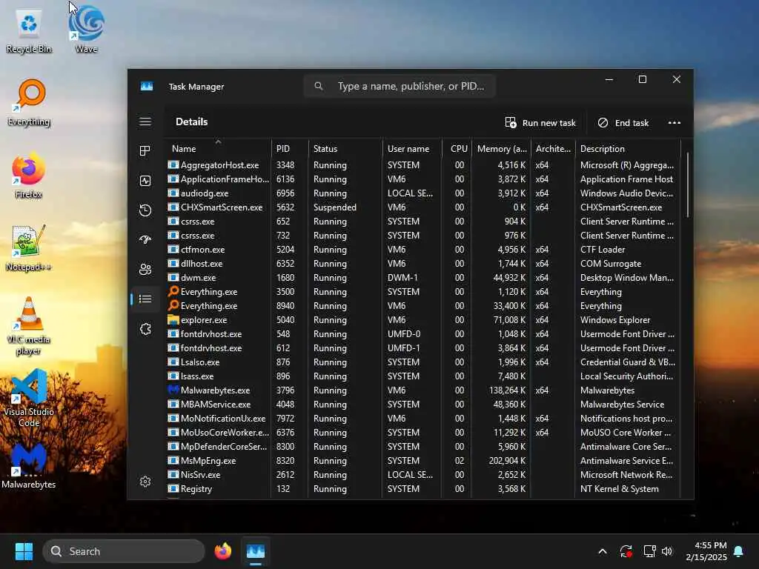Sort by the Description column header
Image resolution: width=759 pixels, height=569 pixels.
click(x=627, y=148)
